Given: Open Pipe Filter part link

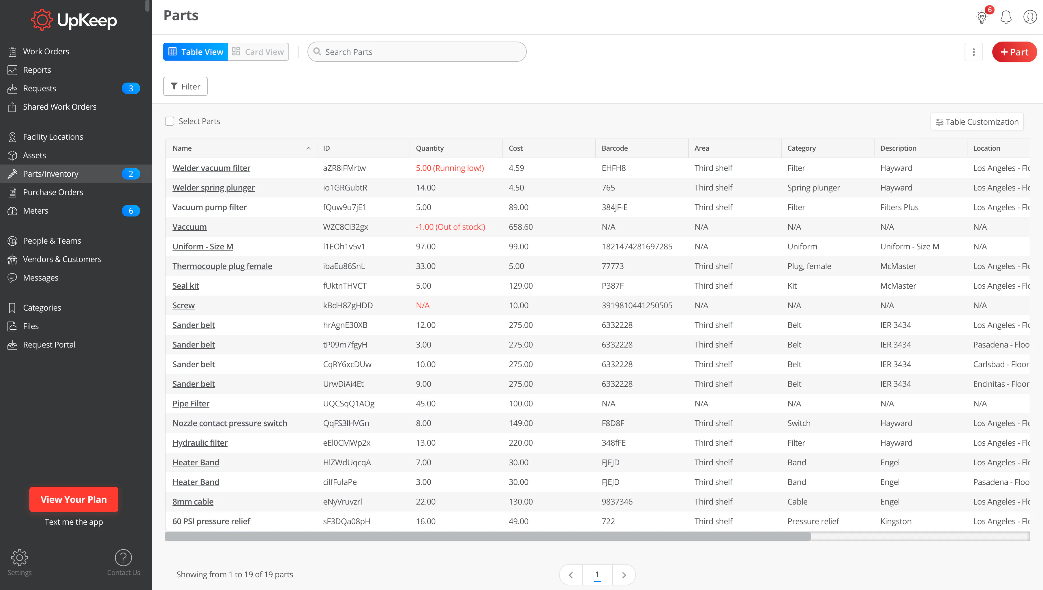Looking at the screenshot, I should tap(191, 404).
